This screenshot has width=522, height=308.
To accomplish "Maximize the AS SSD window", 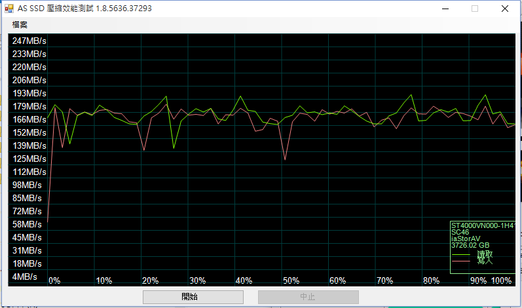I will point(475,9).
